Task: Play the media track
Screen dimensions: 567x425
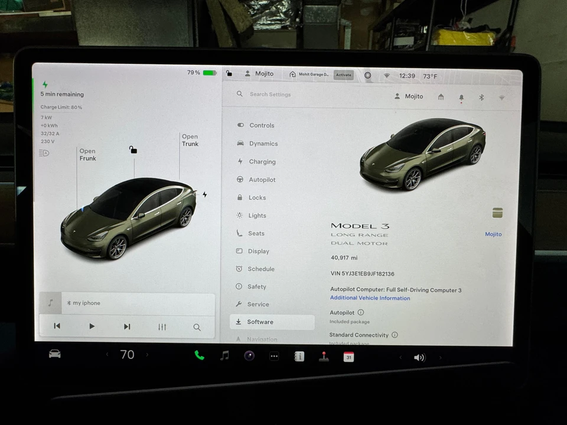Action: tap(92, 326)
